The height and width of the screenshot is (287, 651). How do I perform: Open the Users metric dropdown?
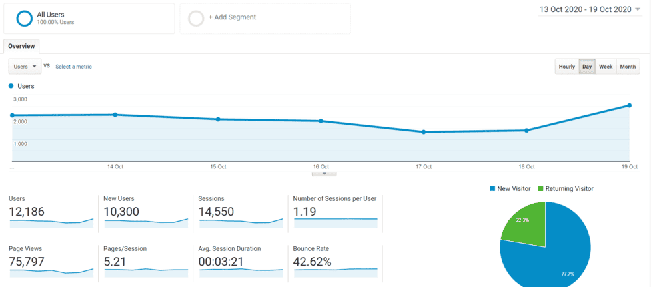click(x=25, y=67)
